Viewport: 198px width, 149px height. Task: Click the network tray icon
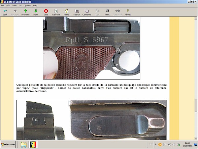point(169,144)
